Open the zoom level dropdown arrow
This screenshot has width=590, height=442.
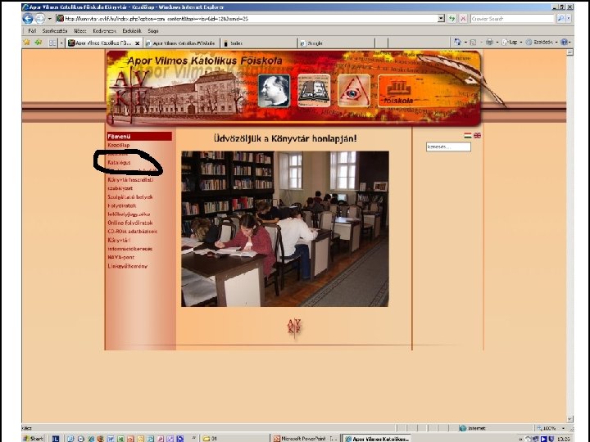pos(563,428)
